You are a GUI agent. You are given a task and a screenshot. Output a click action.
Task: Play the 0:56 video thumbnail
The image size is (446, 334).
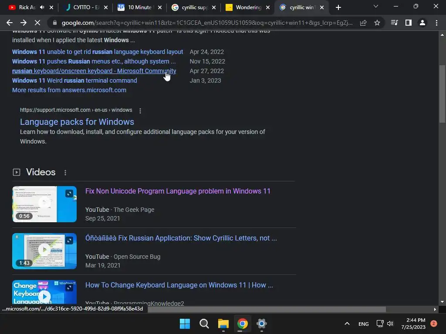point(44,204)
